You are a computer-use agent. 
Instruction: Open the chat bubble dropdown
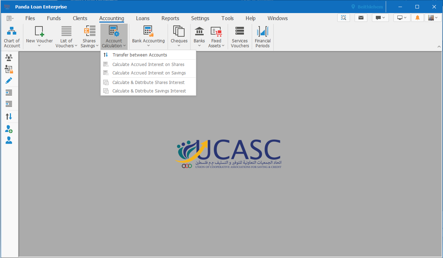pyautogui.click(x=380, y=18)
